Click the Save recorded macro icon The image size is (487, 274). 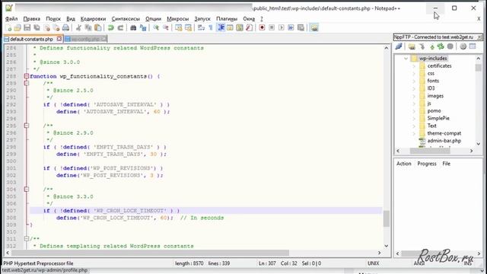[x=301, y=28]
